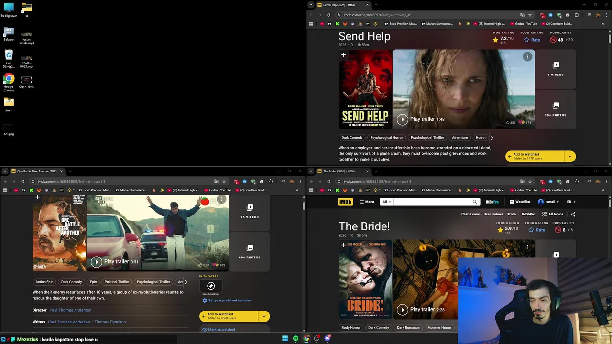Open User reviews on The Bride page

[x=493, y=214]
